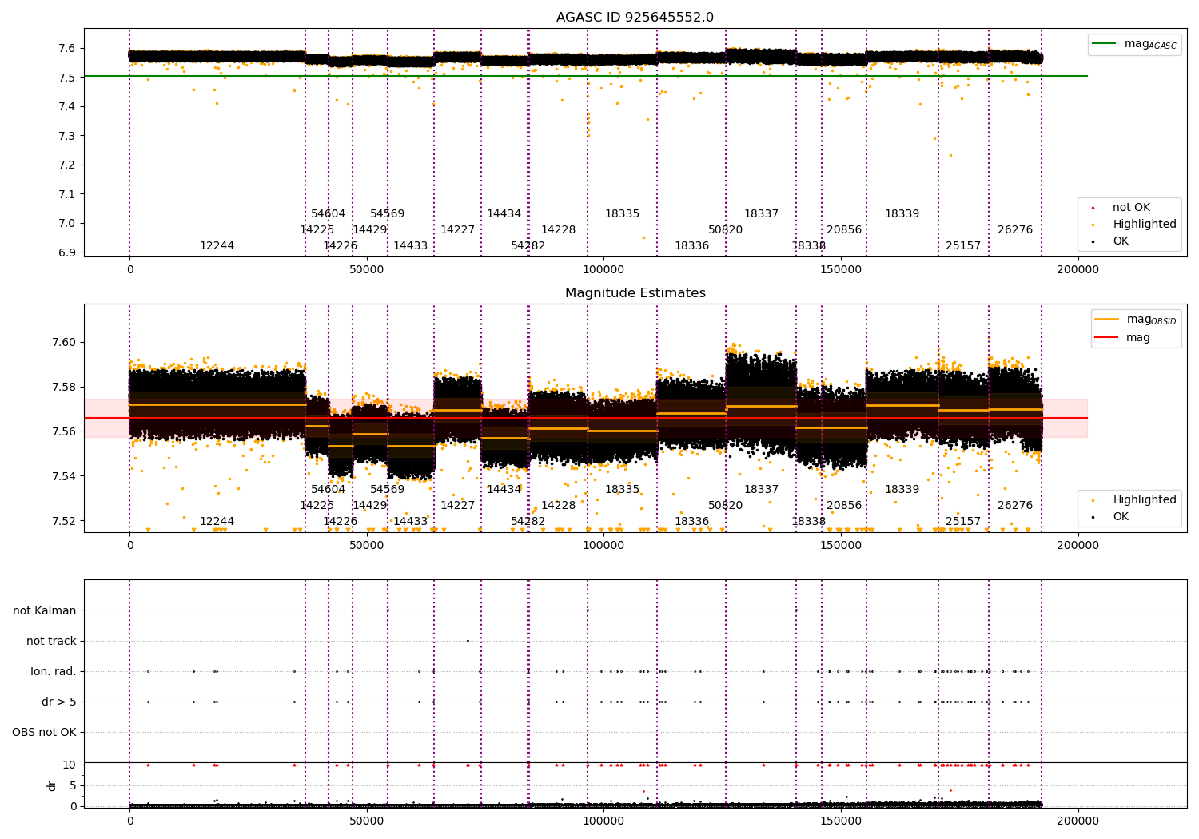Click OBSID label 14228 in Magnitude Estimates plot
Image resolution: width=1199 pixels, height=839 pixels.
558,506
